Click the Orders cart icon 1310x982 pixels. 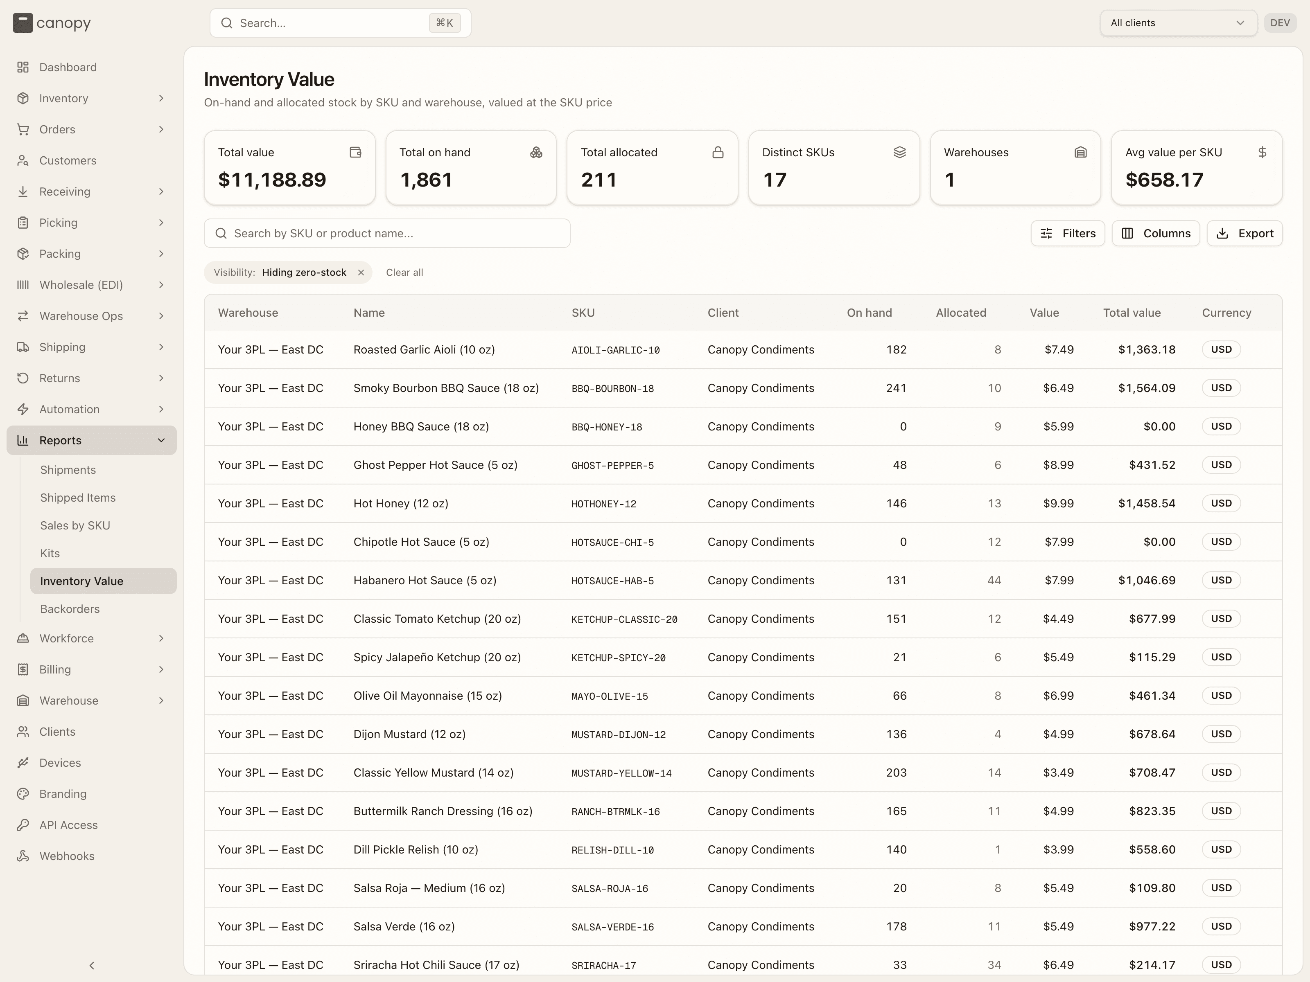[x=23, y=129]
